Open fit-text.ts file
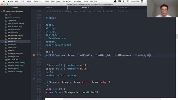Screen dimensions: 178x100 12,45
